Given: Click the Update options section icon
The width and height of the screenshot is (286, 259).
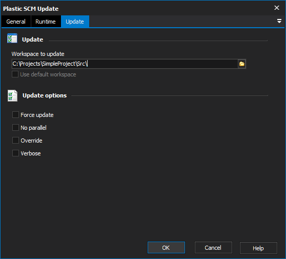Looking at the screenshot, I should tap(13, 95).
